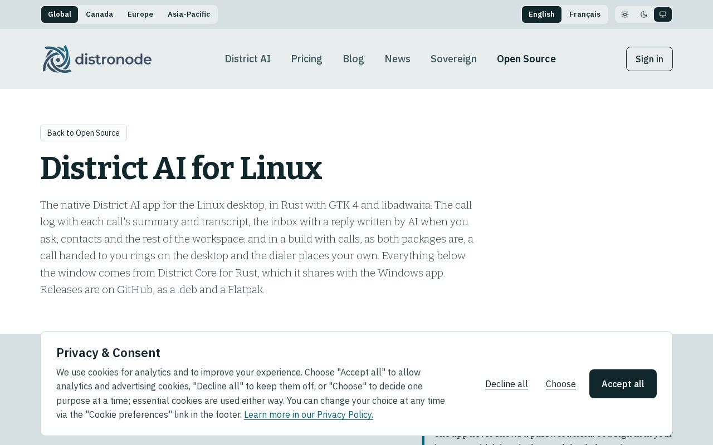The image size is (713, 445).
Task: Select the Canada region
Action: pos(99,14)
